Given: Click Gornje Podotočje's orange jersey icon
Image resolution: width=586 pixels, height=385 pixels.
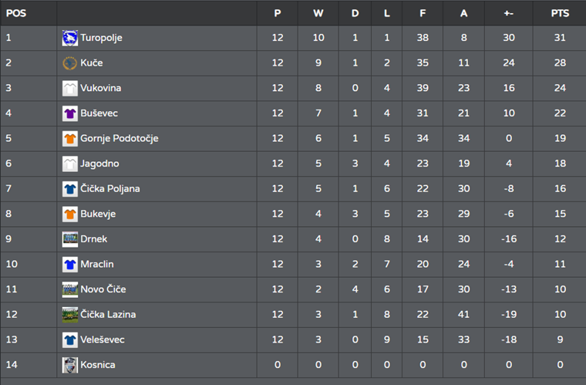Looking at the screenshot, I should (x=70, y=139).
